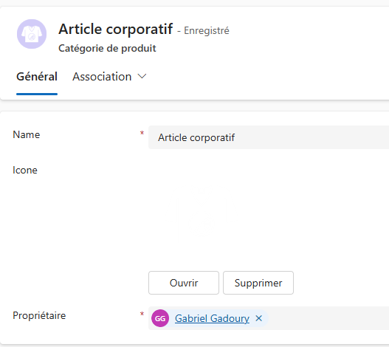Open the Gabriel Gadoury owner link
389x347 pixels.
click(212, 318)
